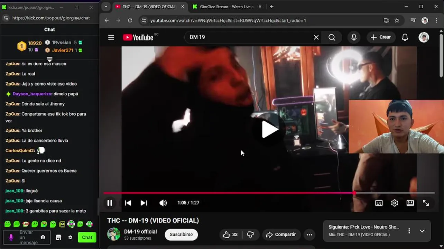444x249 pixels.
Task: Open playlist options three-dot menu
Action: (409, 231)
